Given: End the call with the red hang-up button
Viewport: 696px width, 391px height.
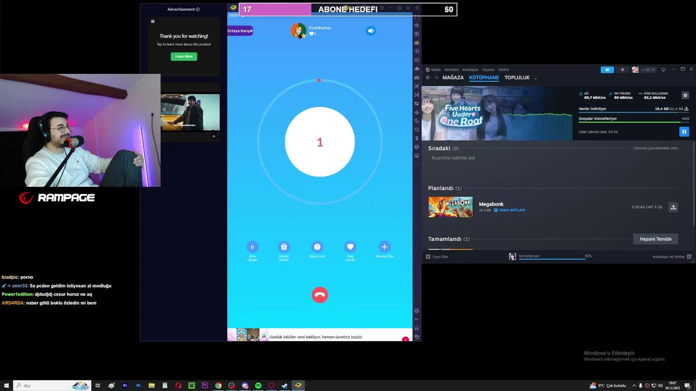Looking at the screenshot, I should pos(320,295).
